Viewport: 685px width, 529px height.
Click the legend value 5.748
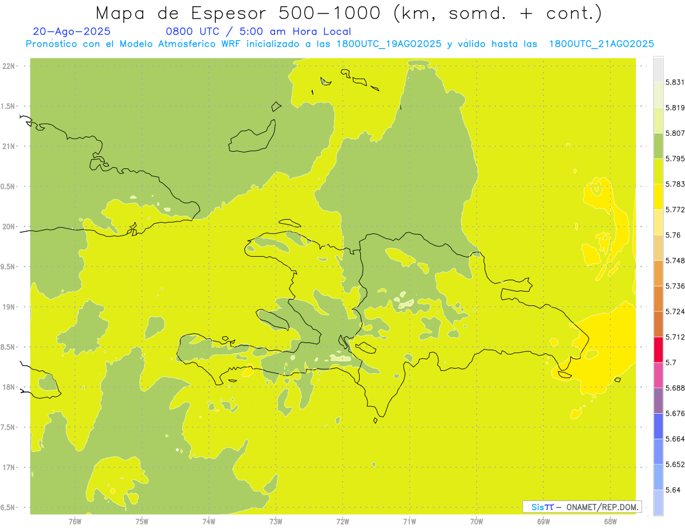674,261
